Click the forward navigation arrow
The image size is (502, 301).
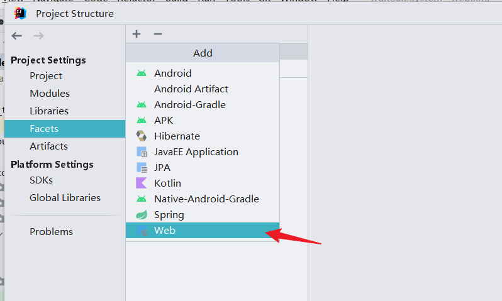click(38, 36)
